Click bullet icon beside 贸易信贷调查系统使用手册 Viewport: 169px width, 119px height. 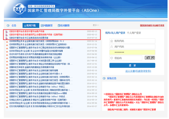pos(7,58)
